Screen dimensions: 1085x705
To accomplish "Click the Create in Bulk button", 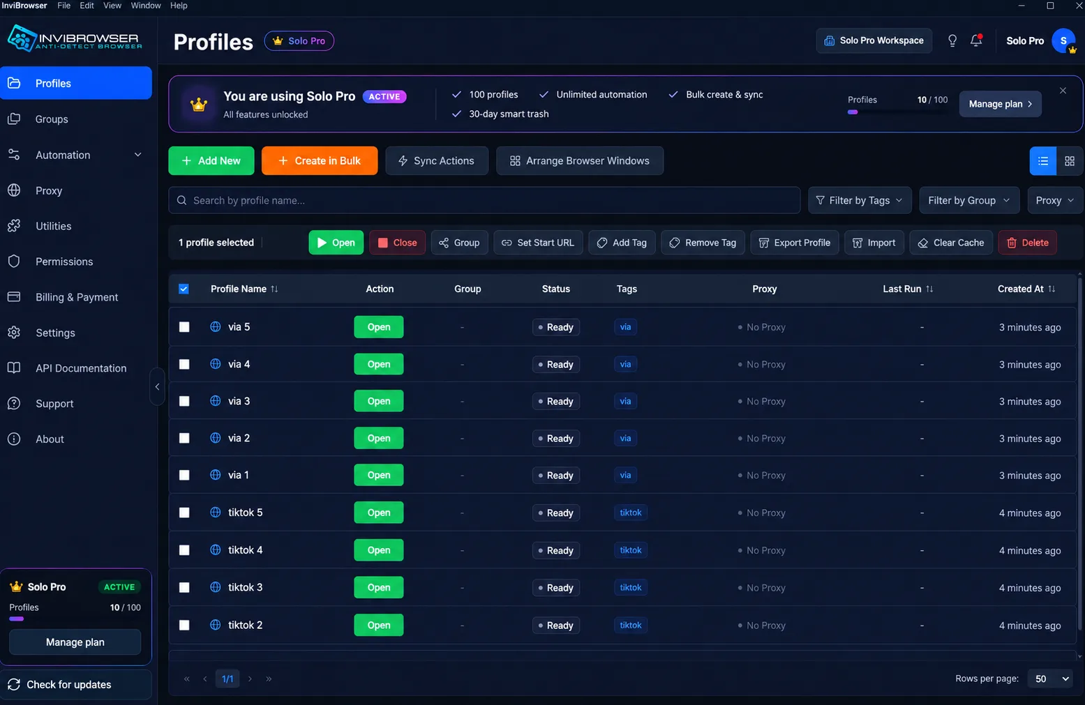I will [x=320, y=160].
